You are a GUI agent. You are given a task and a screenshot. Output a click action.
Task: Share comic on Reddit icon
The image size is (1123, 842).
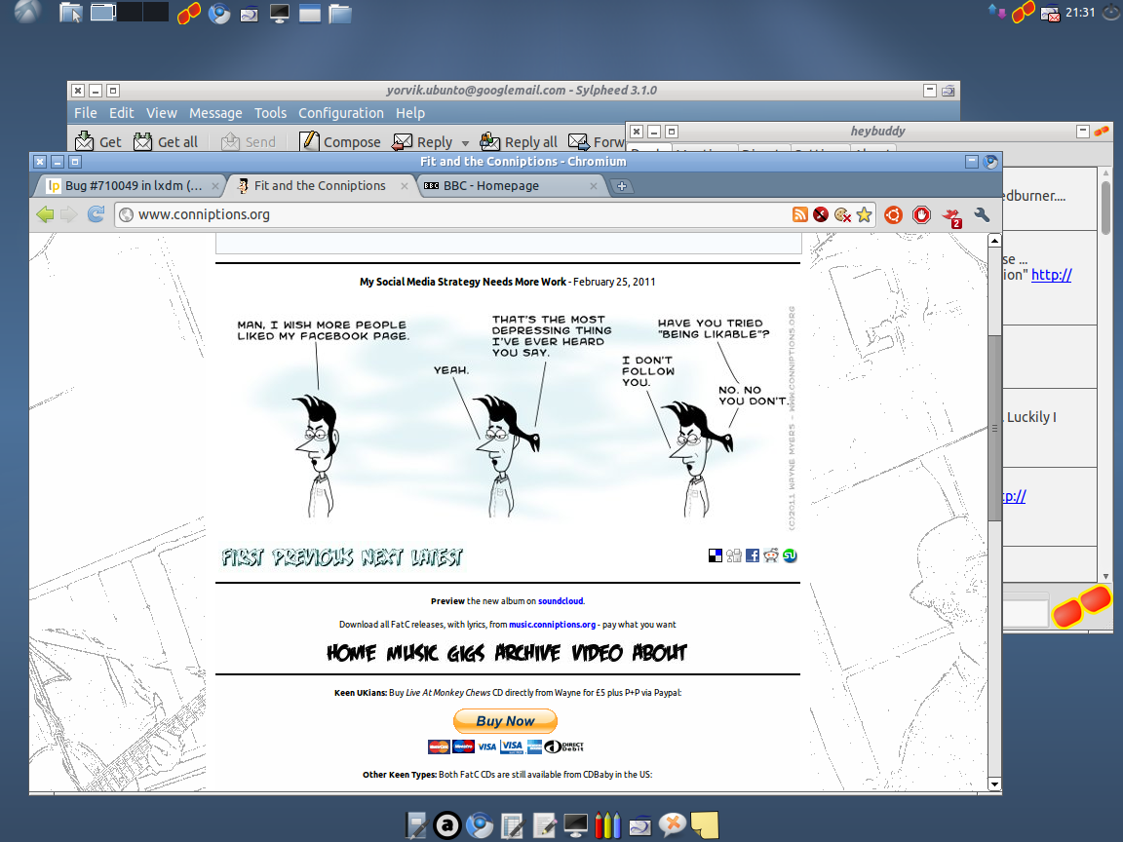click(771, 555)
